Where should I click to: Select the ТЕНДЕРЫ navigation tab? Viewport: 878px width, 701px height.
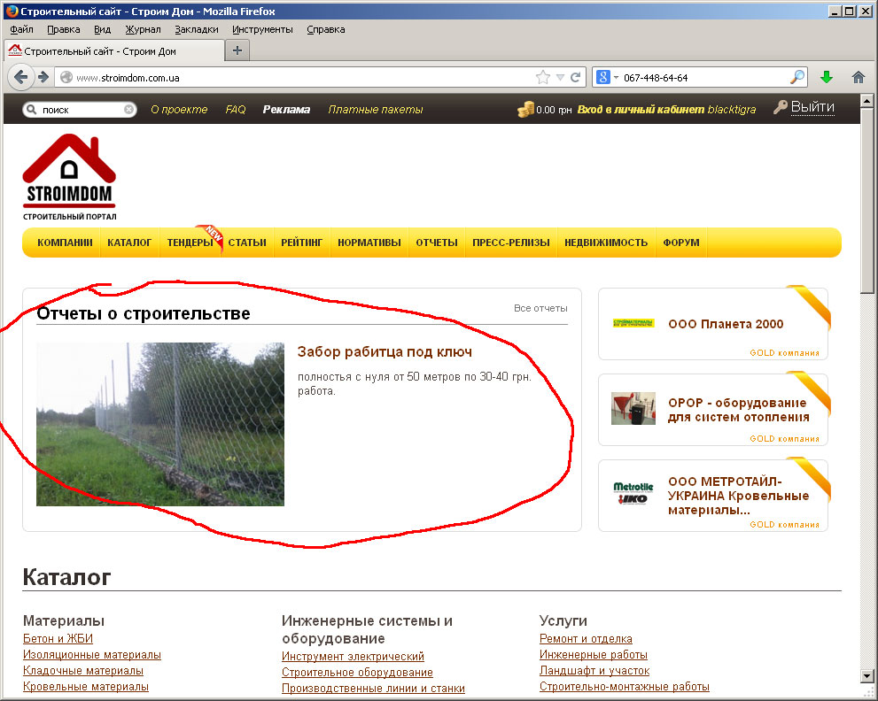coord(190,243)
